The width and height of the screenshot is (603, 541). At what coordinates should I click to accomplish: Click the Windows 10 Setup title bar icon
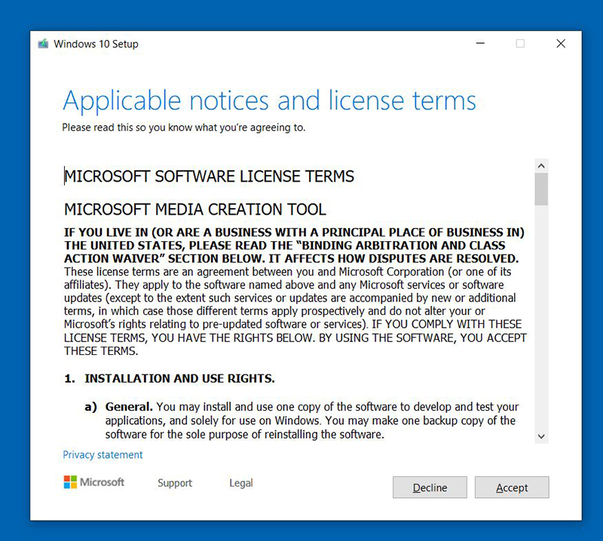click(x=44, y=44)
